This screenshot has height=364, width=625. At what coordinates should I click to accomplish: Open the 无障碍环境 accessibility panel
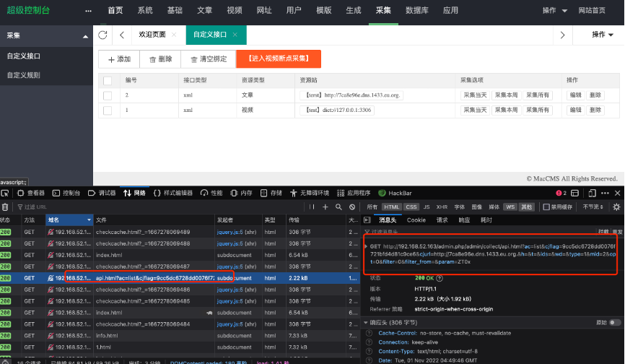click(x=310, y=193)
